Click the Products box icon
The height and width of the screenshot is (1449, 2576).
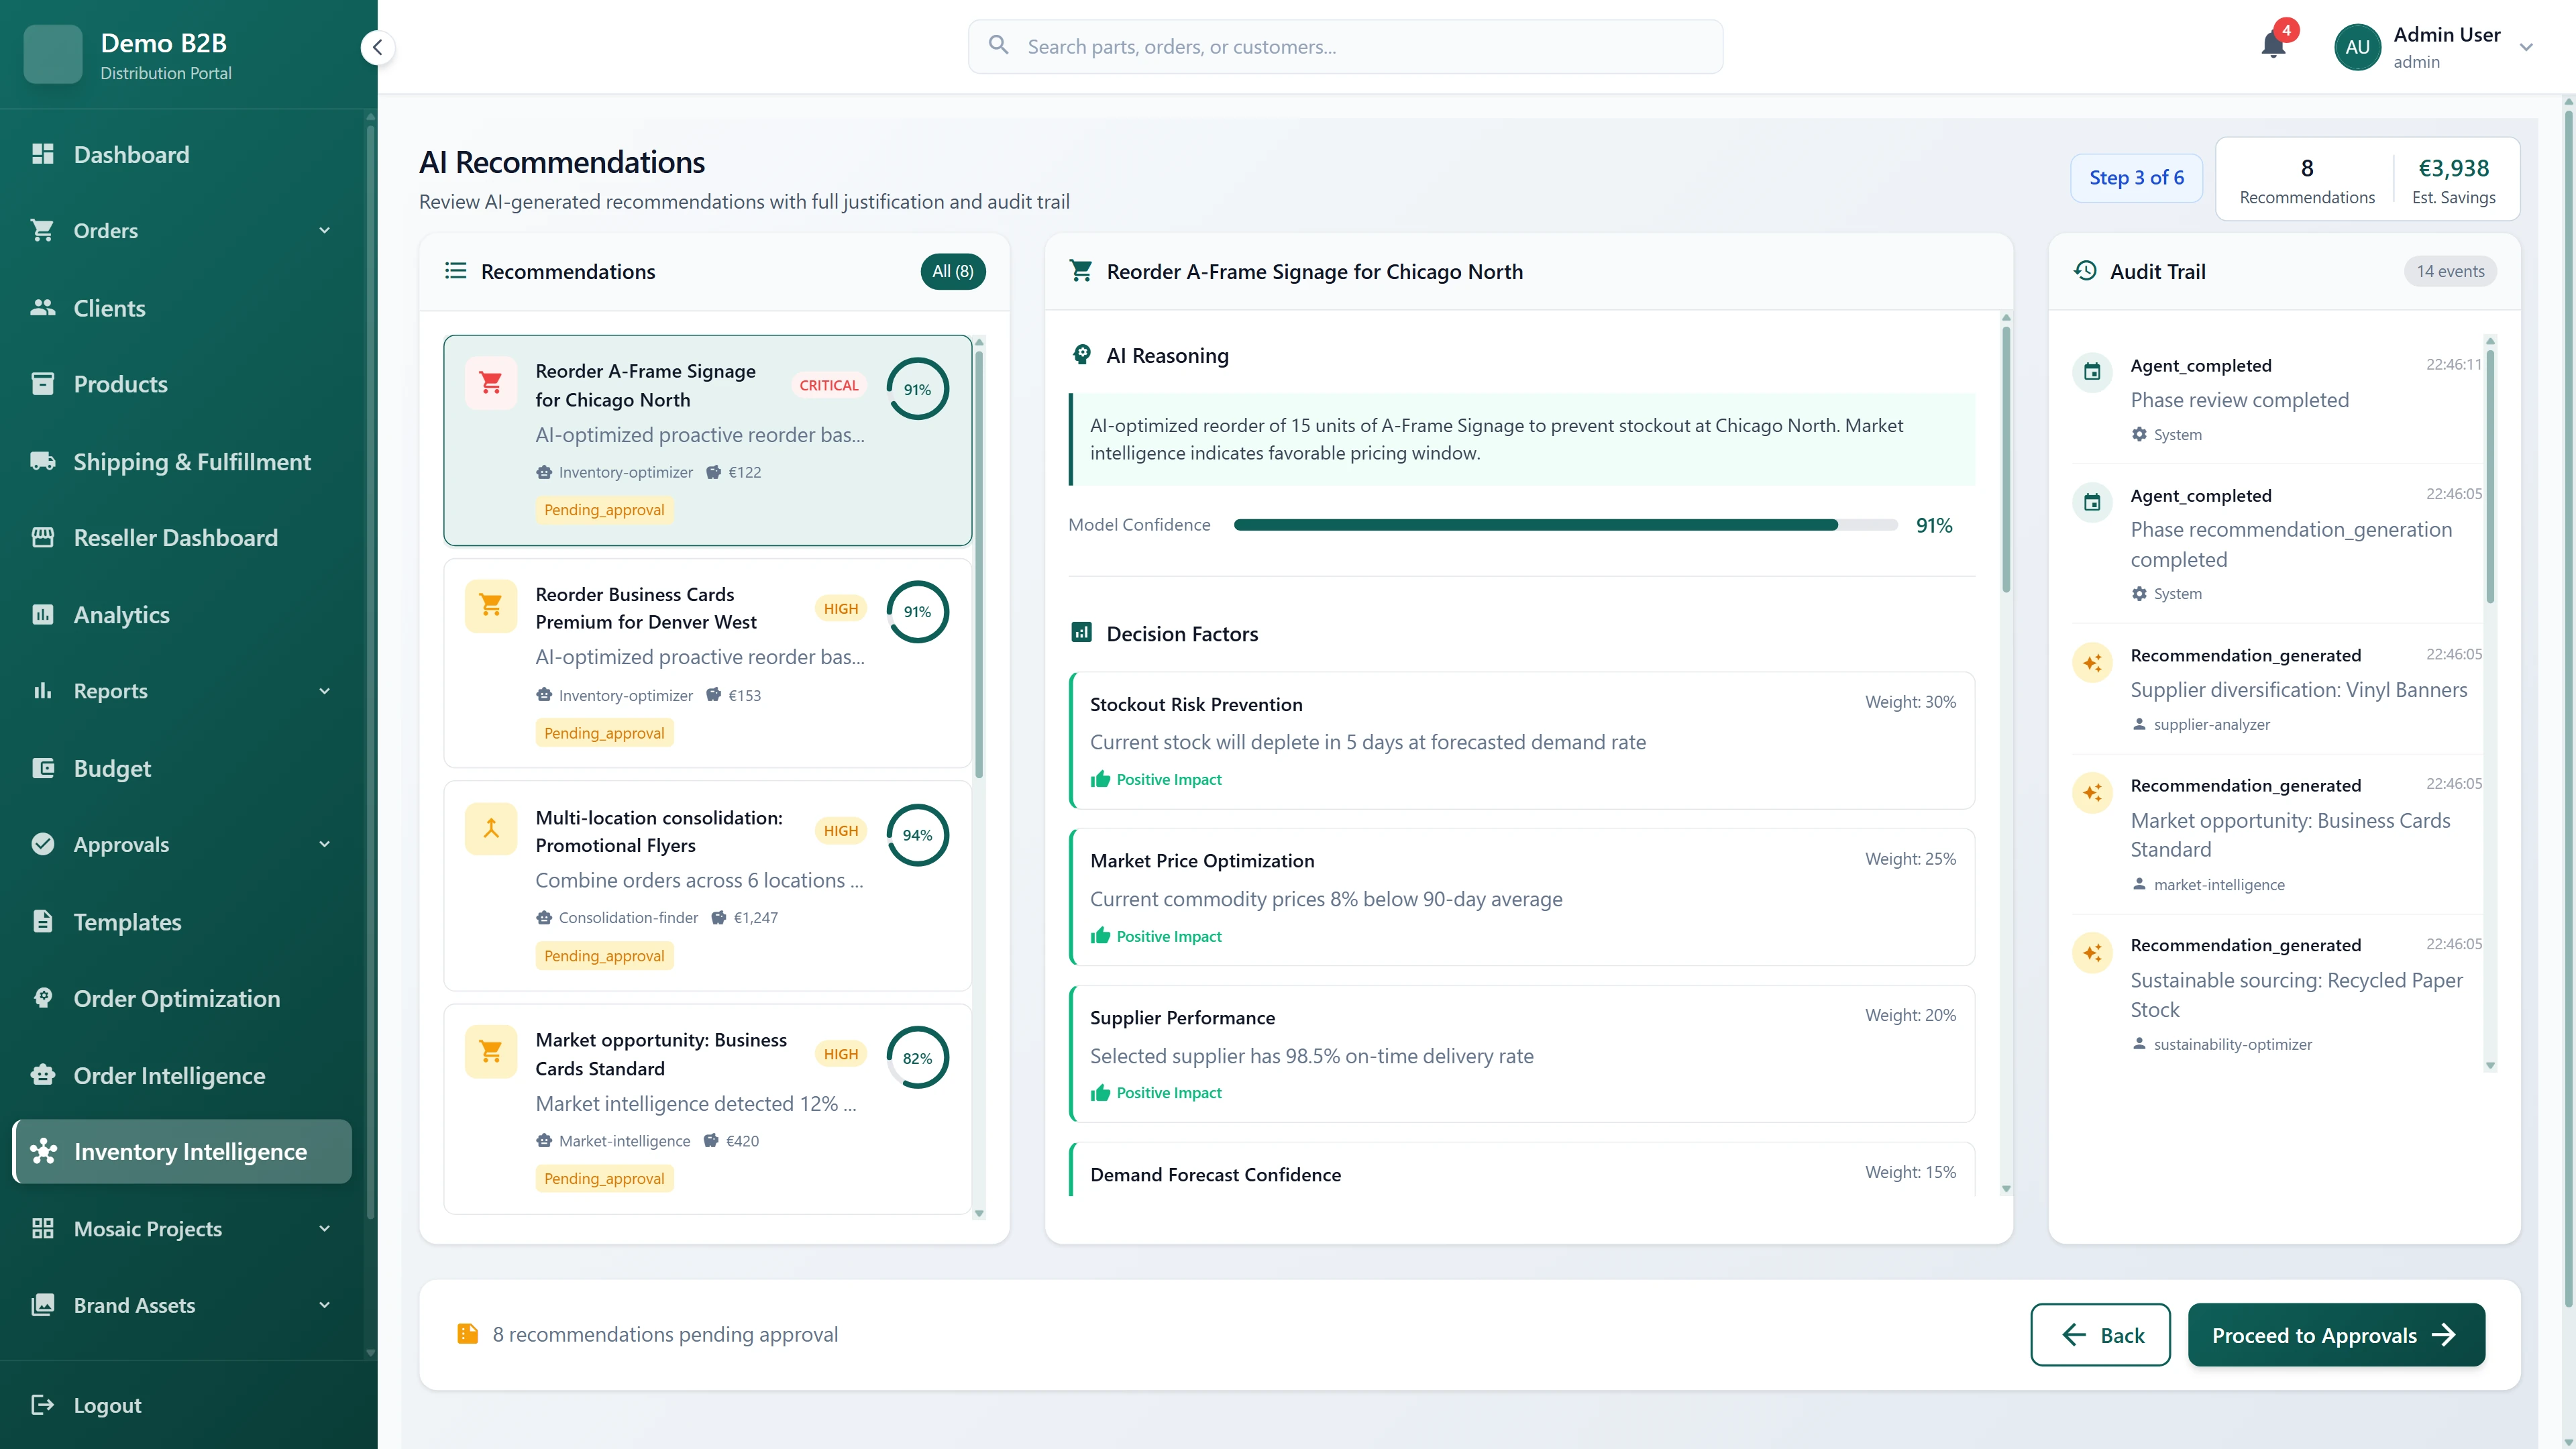point(44,383)
